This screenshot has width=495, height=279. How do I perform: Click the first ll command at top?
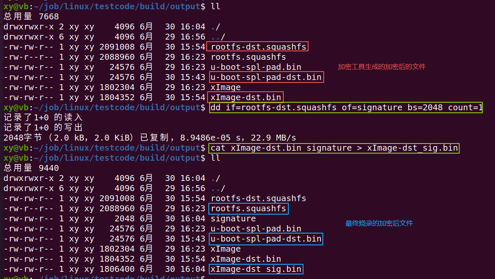tap(216, 6)
